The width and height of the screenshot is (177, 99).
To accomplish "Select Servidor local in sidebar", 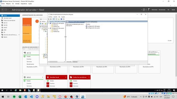I will (7, 18).
